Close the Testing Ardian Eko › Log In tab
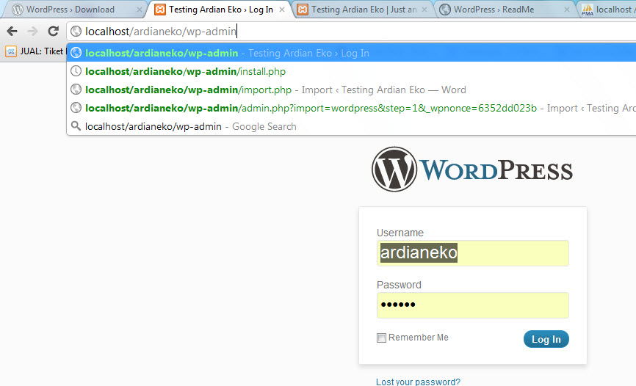 point(282,10)
